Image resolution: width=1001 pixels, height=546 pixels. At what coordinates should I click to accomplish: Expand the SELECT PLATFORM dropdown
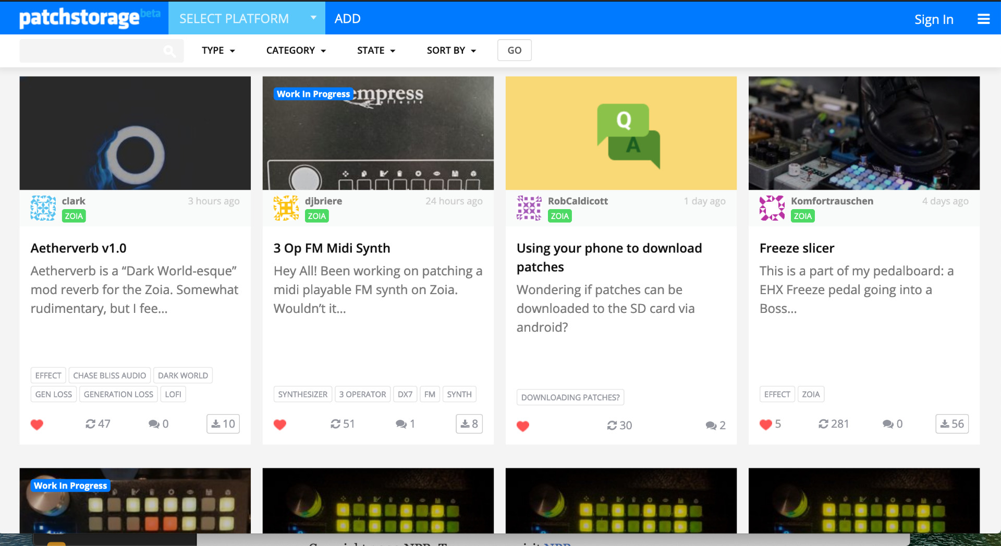coord(247,19)
